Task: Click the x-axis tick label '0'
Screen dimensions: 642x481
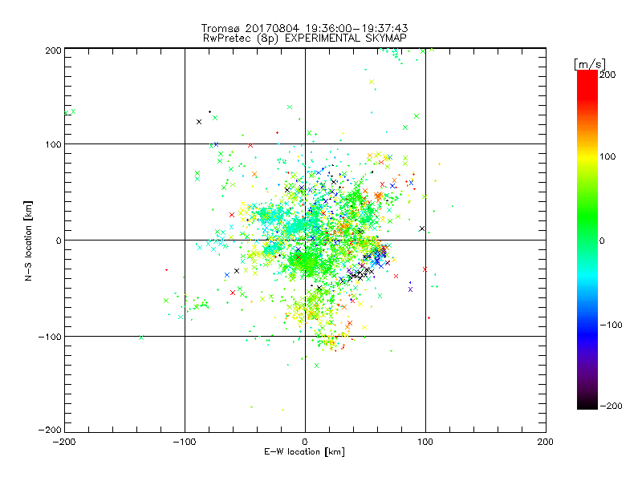Action: click(305, 442)
